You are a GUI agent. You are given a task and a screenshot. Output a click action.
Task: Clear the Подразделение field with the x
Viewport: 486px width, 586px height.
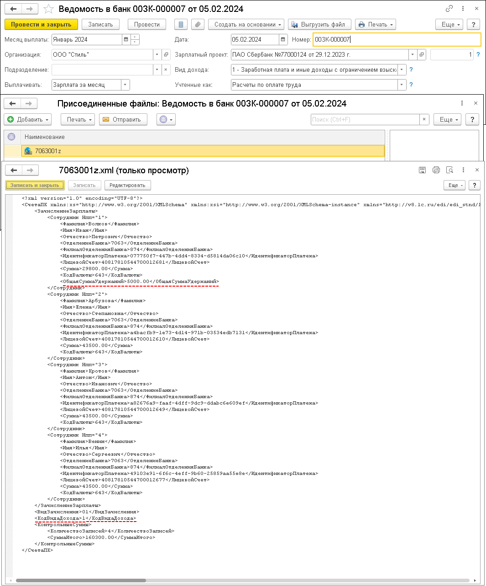[166, 69]
